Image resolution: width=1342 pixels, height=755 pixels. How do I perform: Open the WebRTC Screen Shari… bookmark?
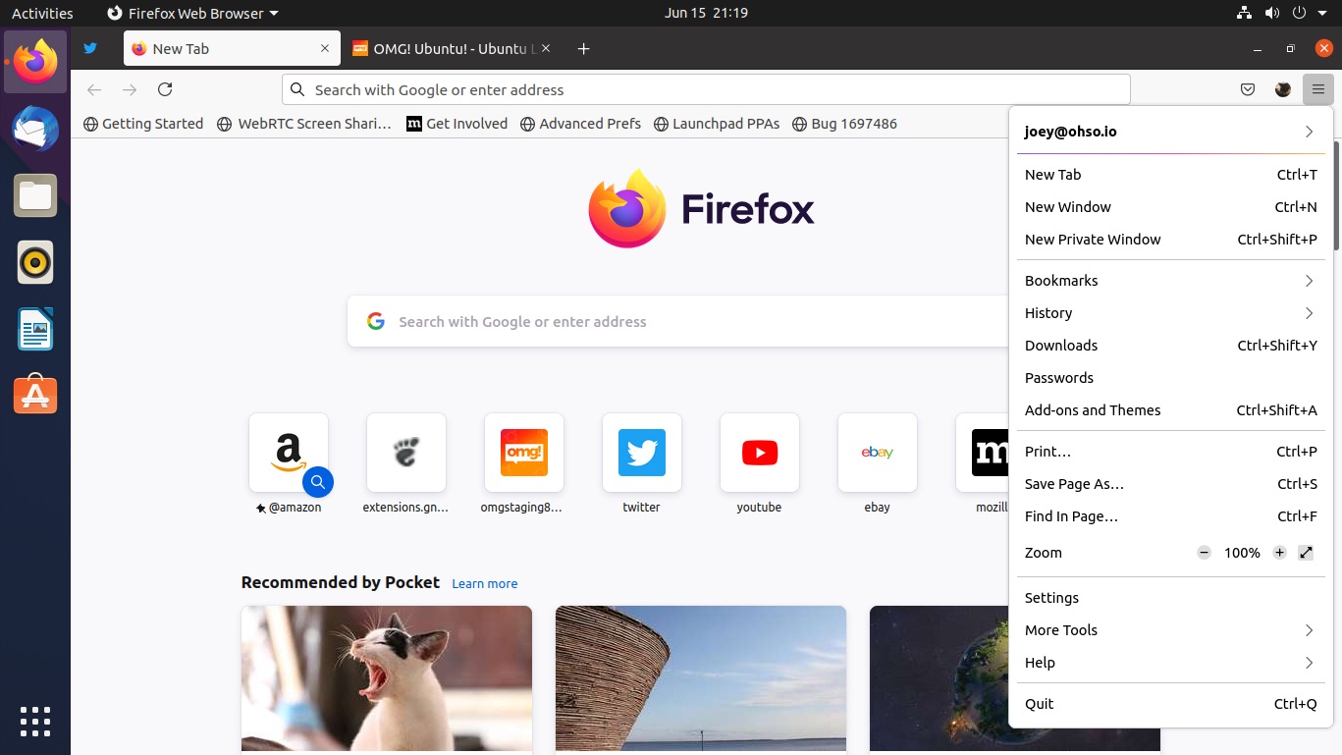[303, 124]
